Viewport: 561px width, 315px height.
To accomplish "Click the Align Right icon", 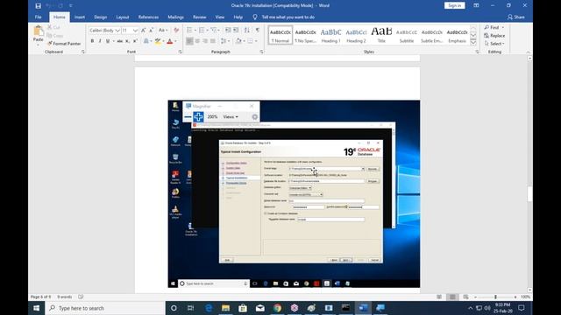I will (x=205, y=41).
